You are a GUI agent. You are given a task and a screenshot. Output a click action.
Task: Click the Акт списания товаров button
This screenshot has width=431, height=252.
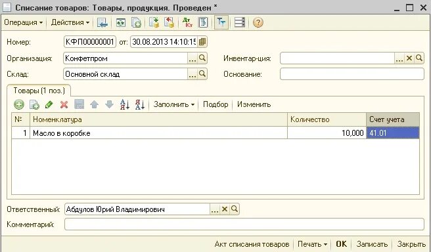252,244
